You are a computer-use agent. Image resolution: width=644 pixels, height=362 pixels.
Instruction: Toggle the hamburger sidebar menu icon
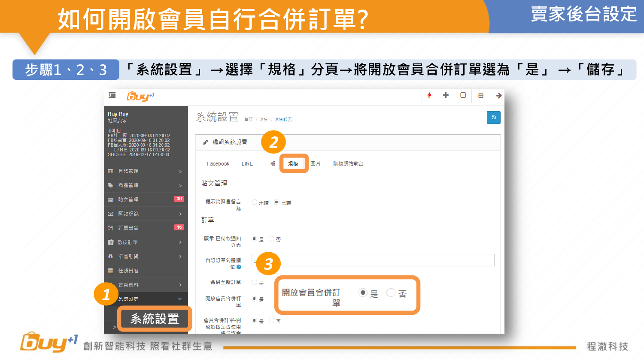[x=112, y=95]
